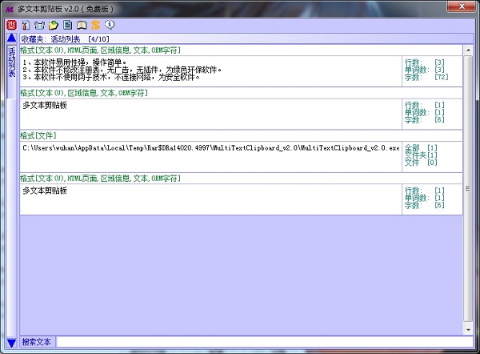Click the blue up arrow in sidebar

point(12,38)
